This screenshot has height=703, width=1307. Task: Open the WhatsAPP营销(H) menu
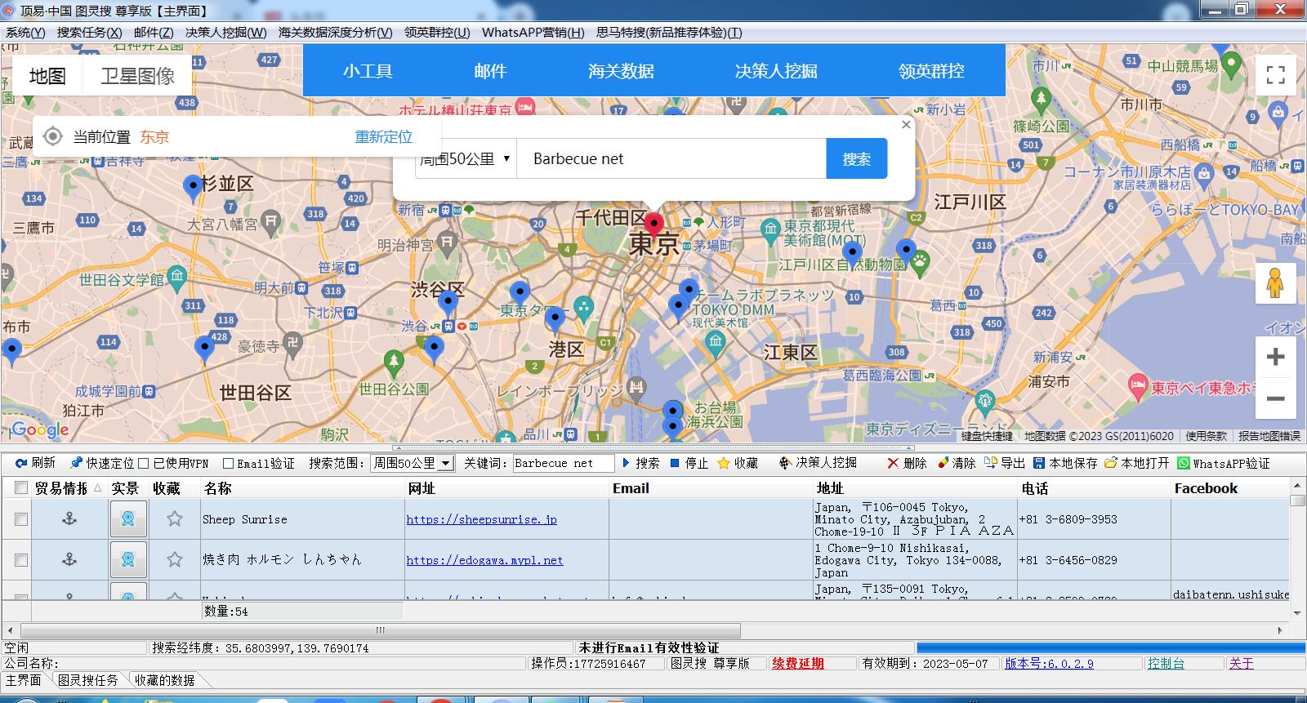point(533,33)
